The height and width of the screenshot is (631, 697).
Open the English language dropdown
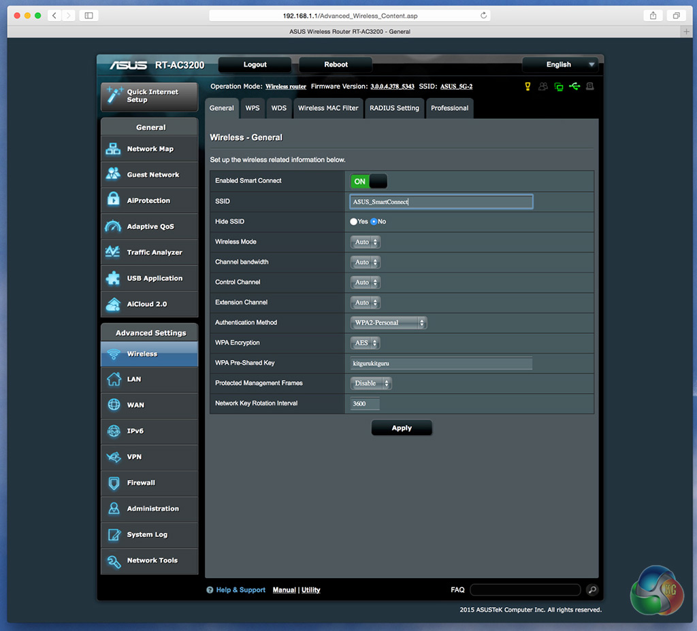[x=560, y=65]
